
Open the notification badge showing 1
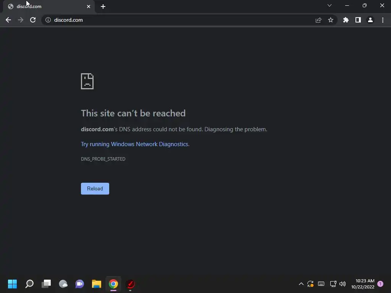(380, 284)
